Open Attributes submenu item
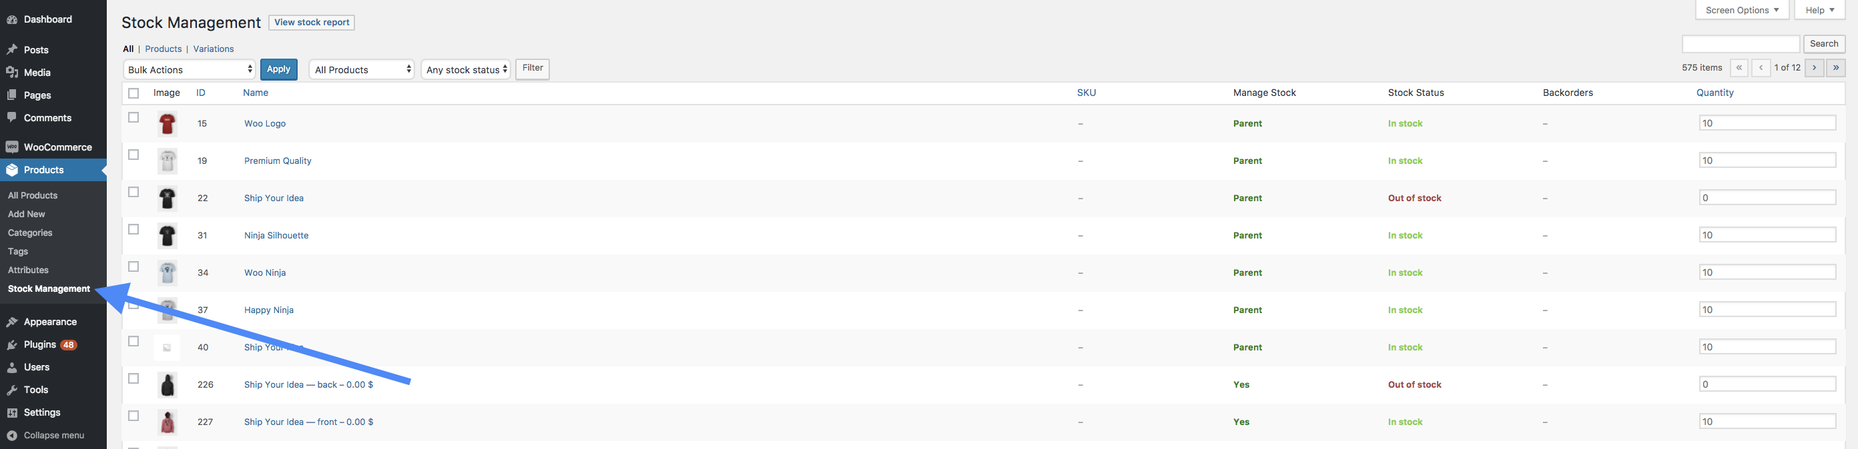 point(28,270)
